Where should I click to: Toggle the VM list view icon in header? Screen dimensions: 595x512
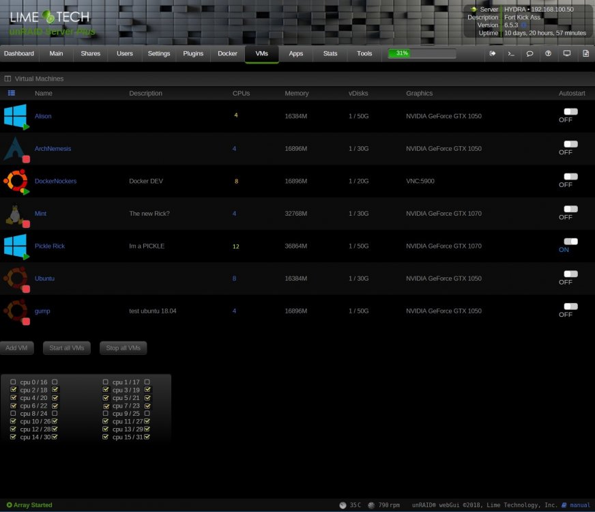click(12, 93)
